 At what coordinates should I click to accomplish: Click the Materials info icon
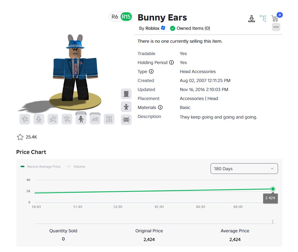tap(160, 108)
